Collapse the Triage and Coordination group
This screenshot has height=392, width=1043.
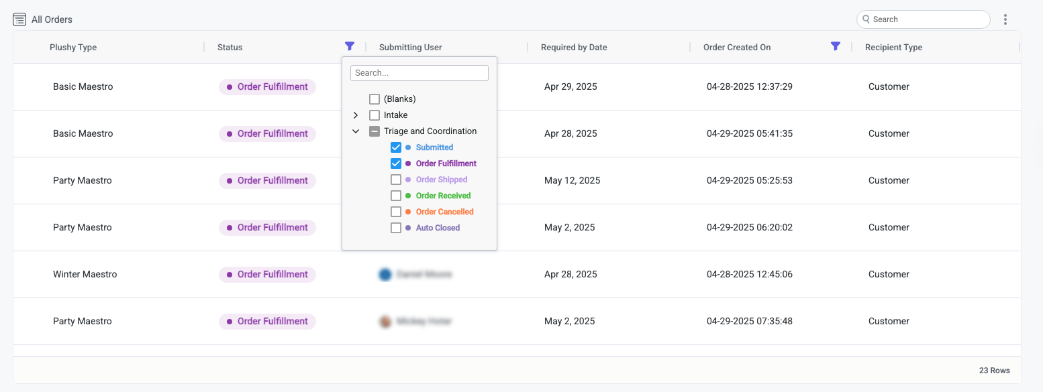tap(356, 131)
